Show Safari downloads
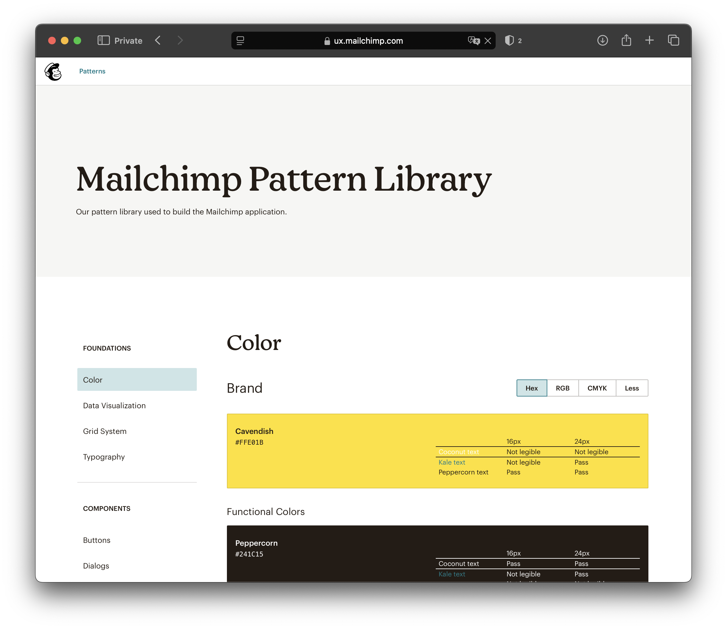This screenshot has height=629, width=727. tap(602, 40)
